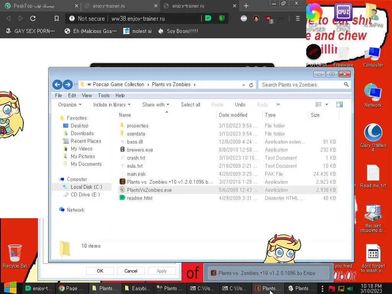Open Favorites in the navigation pane
Screen dimensions: 392x294
point(77,118)
